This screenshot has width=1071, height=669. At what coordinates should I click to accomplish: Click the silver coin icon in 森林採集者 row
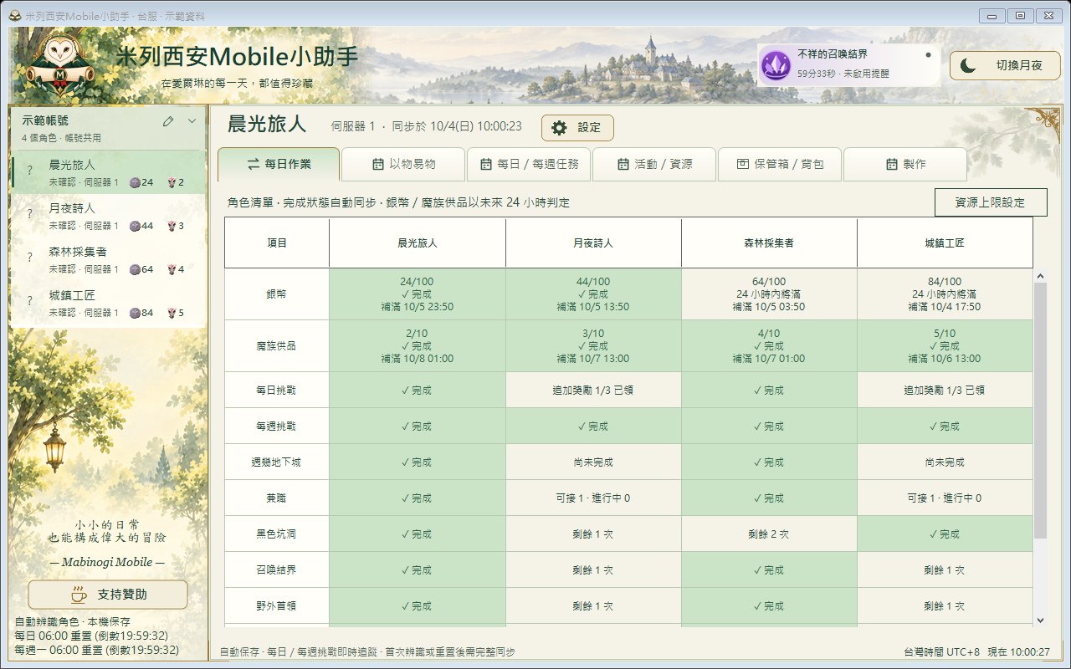[x=135, y=269]
